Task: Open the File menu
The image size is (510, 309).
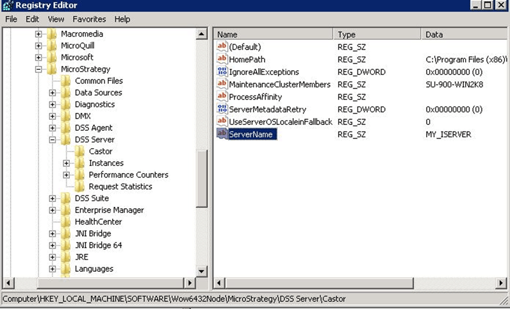Action: click(11, 19)
